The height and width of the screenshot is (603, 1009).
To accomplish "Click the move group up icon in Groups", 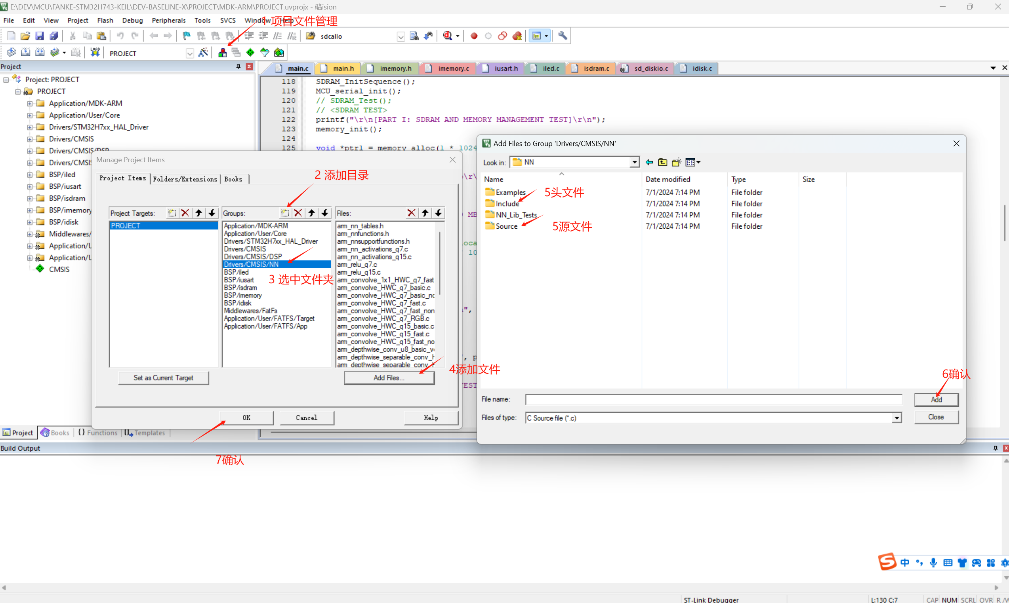I will (311, 213).
